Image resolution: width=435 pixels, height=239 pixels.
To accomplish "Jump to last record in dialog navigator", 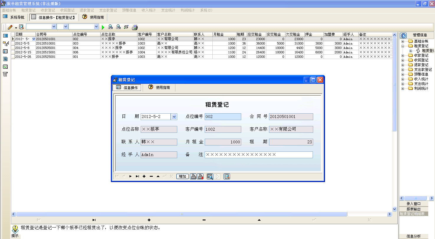I will [x=137, y=176].
